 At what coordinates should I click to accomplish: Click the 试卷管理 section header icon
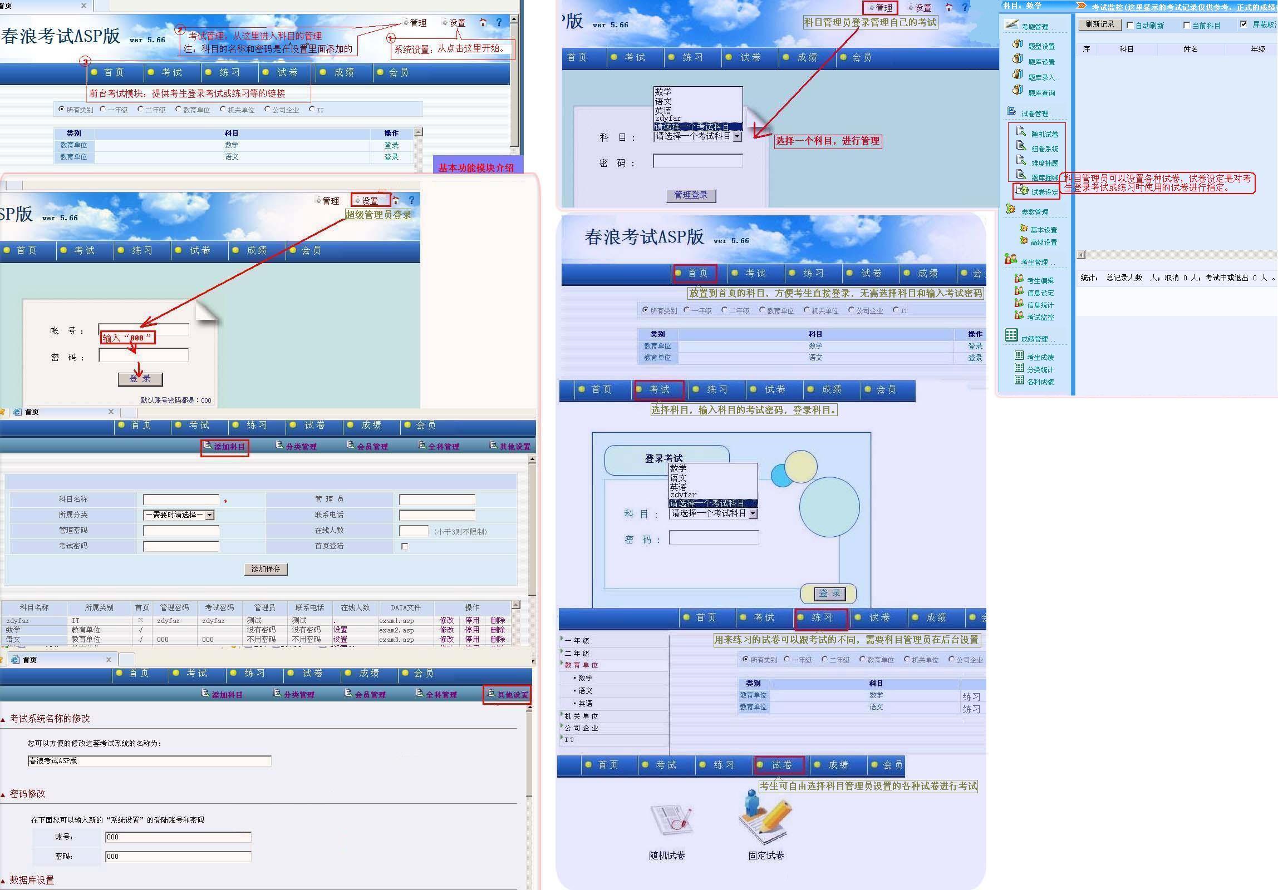[x=1011, y=112]
